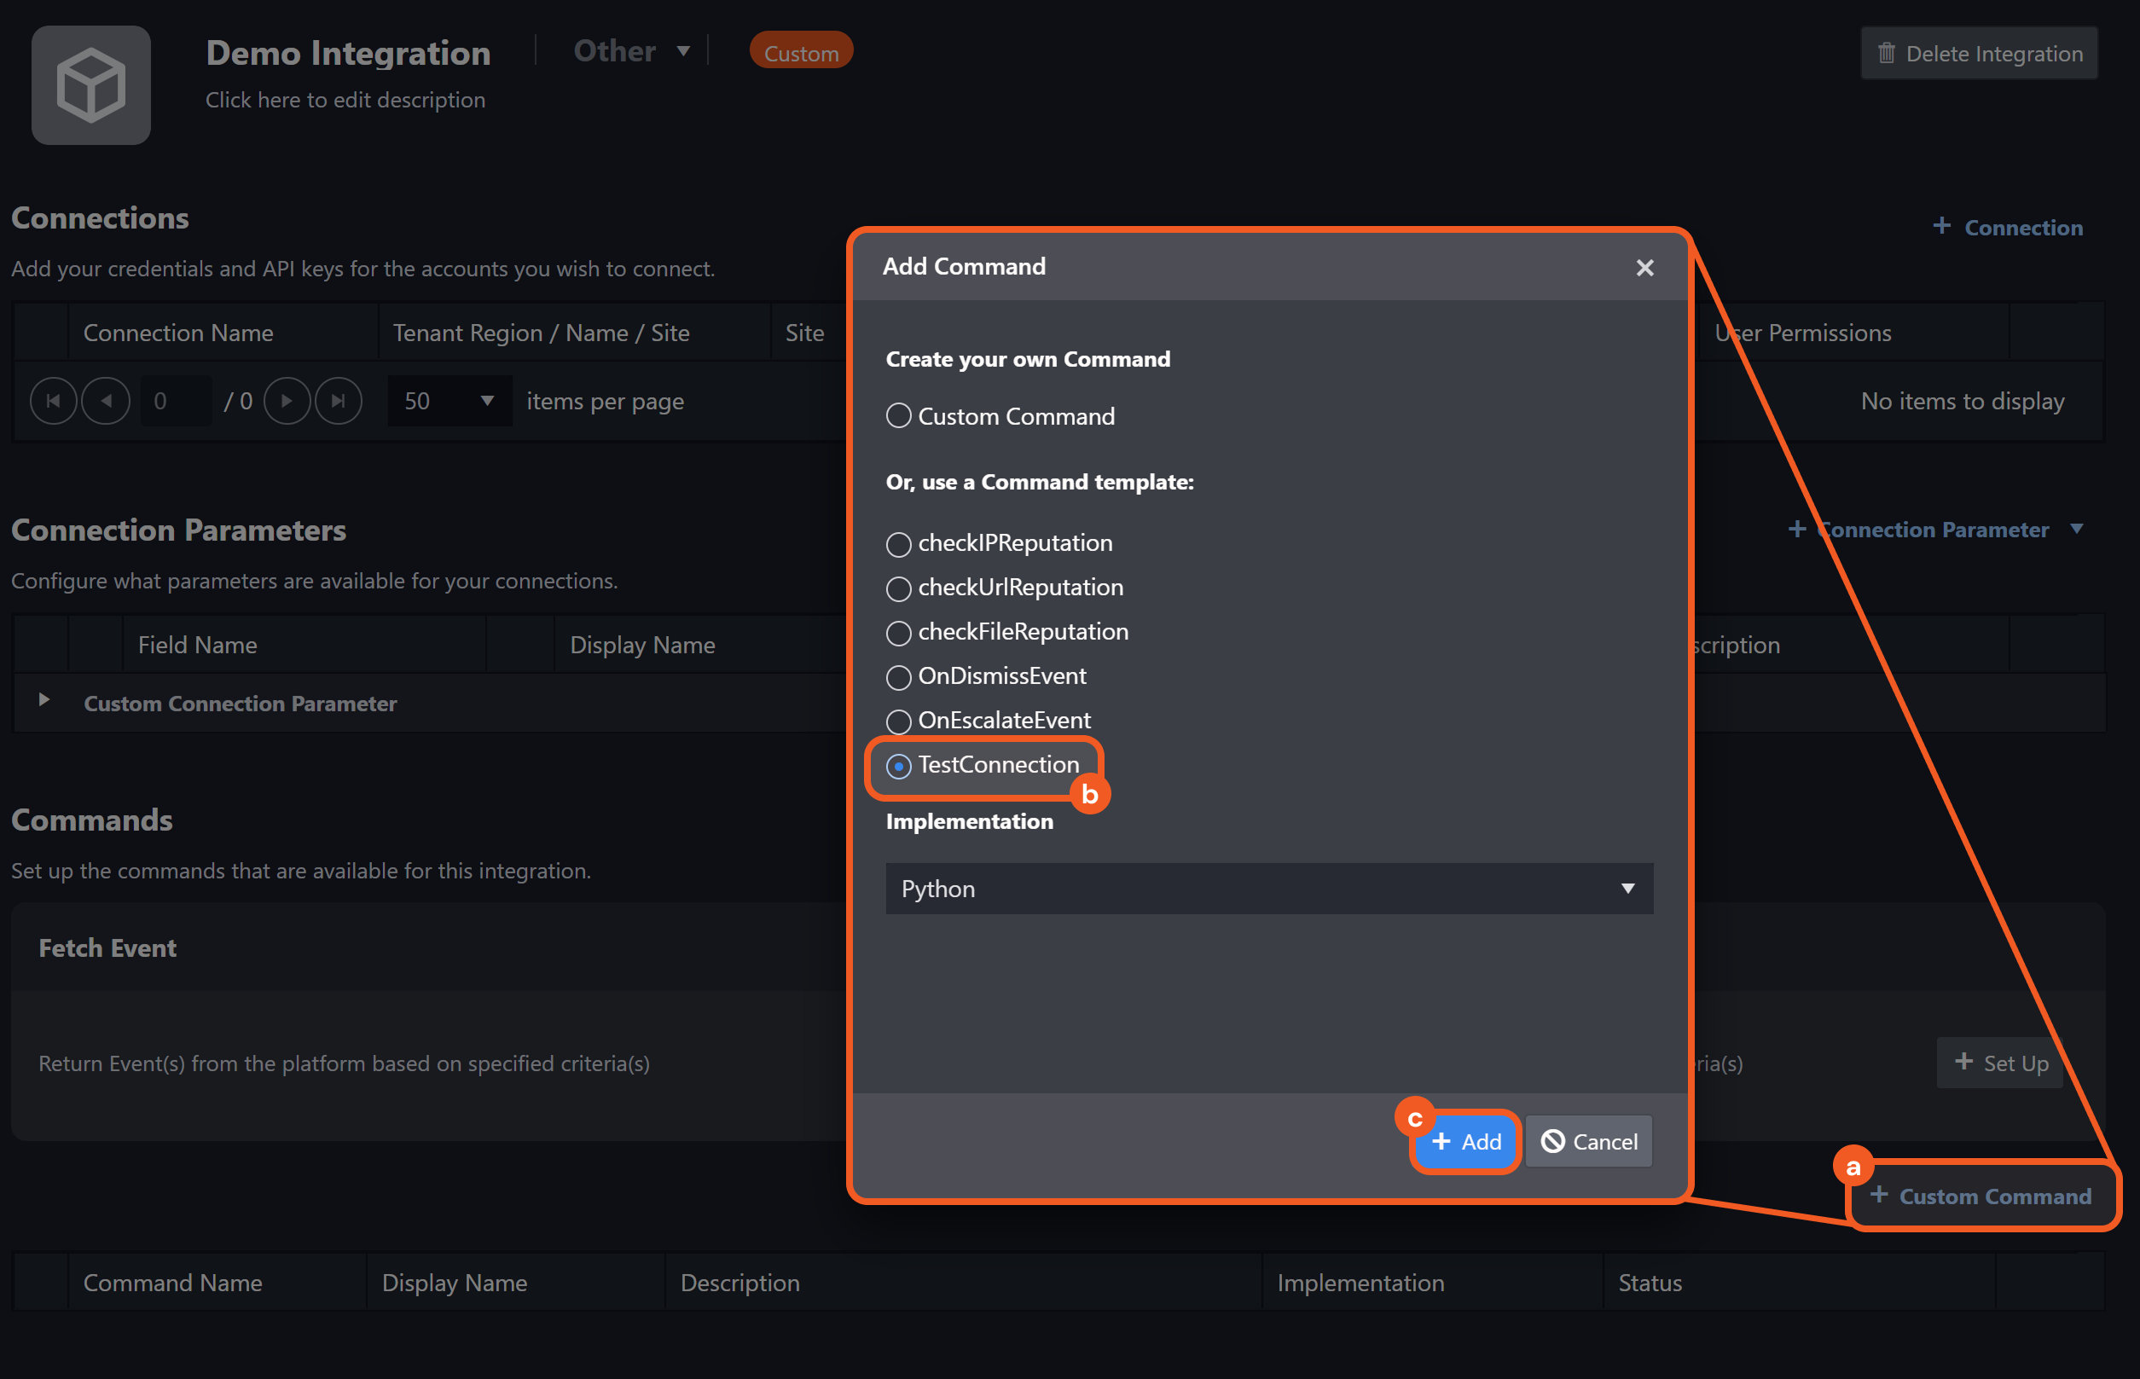Open the Implementation Python dropdown

click(x=1269, y=889)
